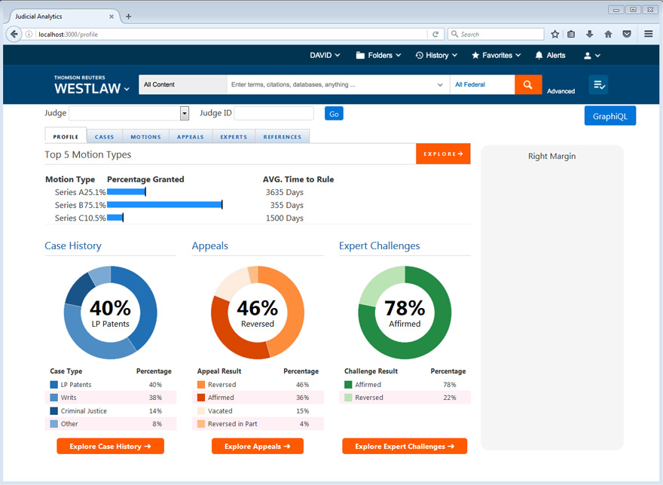This screenshot has width=663, height=485.
Task: Click the LP Patents blue legend swatch
Action: pyautogui.click(x=53, y=385)
